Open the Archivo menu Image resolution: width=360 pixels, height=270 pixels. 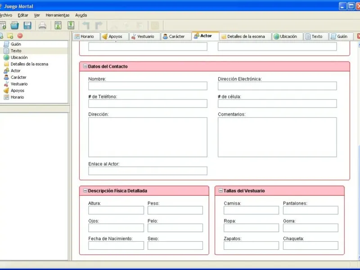pos(6,15)
